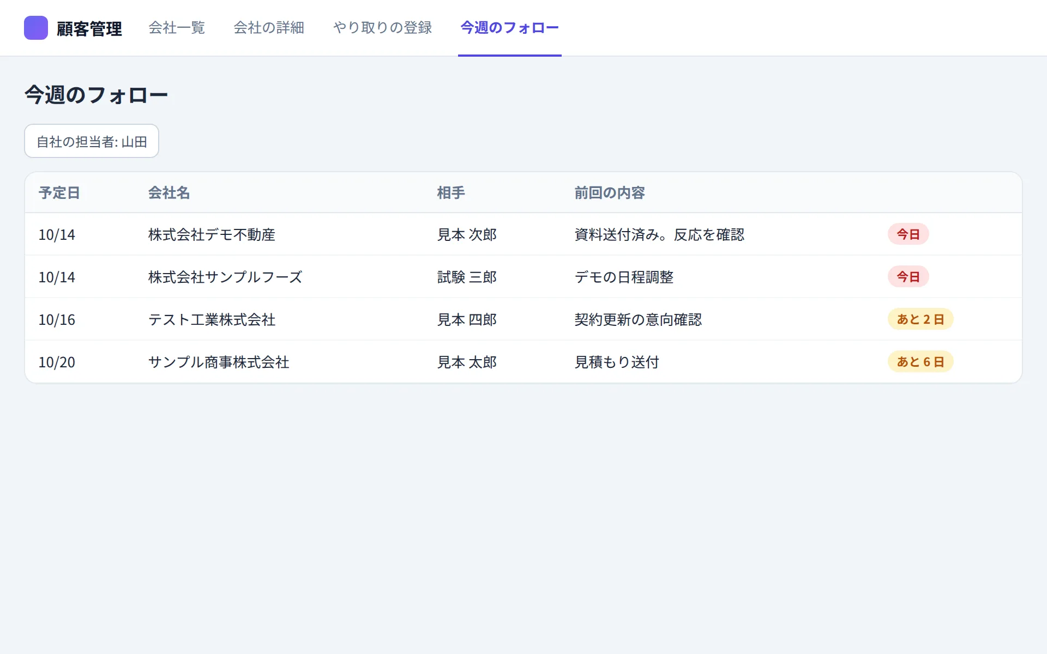Click the あと6日 badge
This screenshot has height=654, width=1047.
point(920,362)
